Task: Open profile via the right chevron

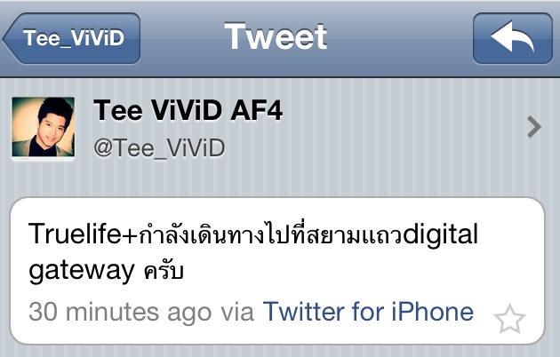Action: tap(534, 127)
